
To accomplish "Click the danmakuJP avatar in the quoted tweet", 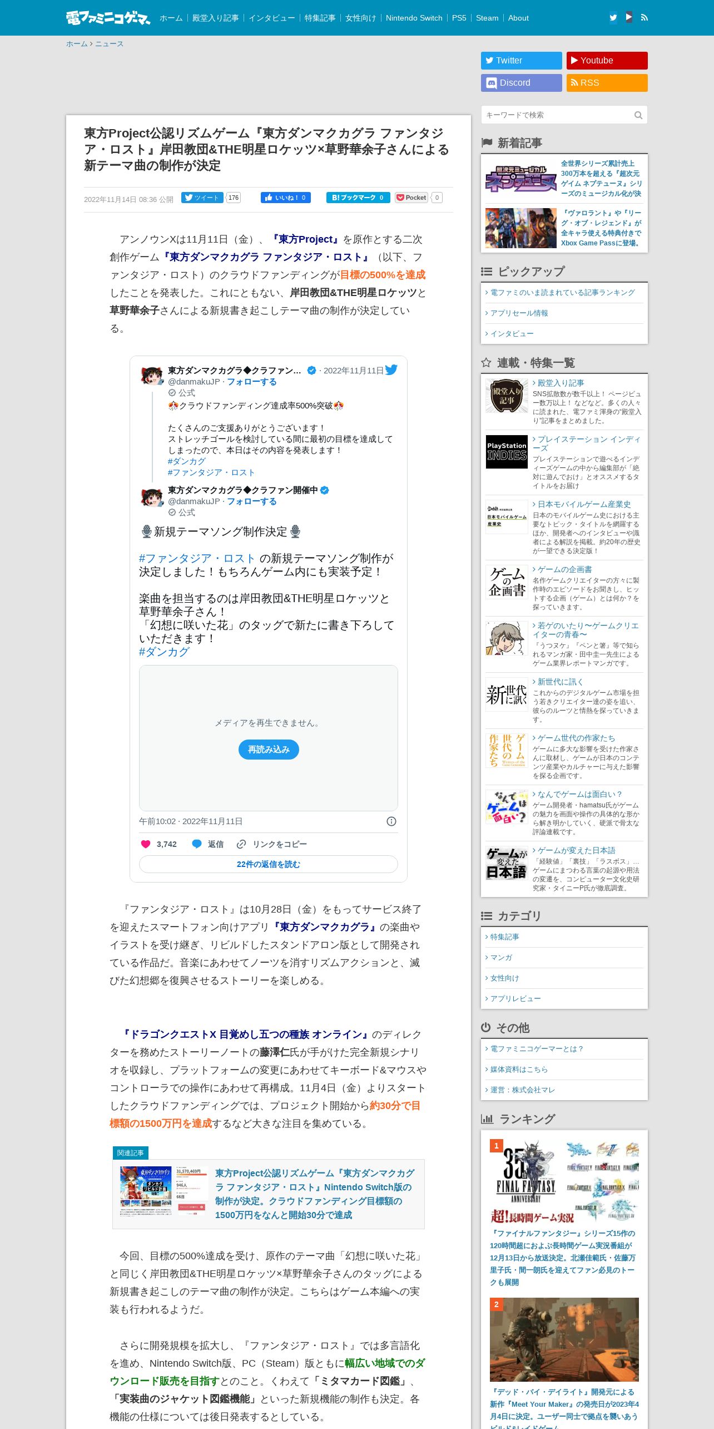I will tap(152, 376).
